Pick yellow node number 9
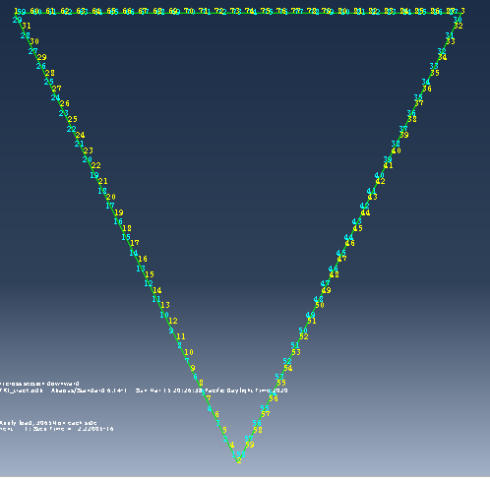 193,368
